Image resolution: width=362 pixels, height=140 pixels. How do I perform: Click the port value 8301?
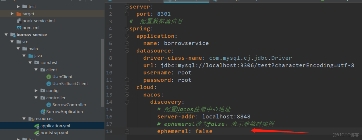(x=164, y=14)
